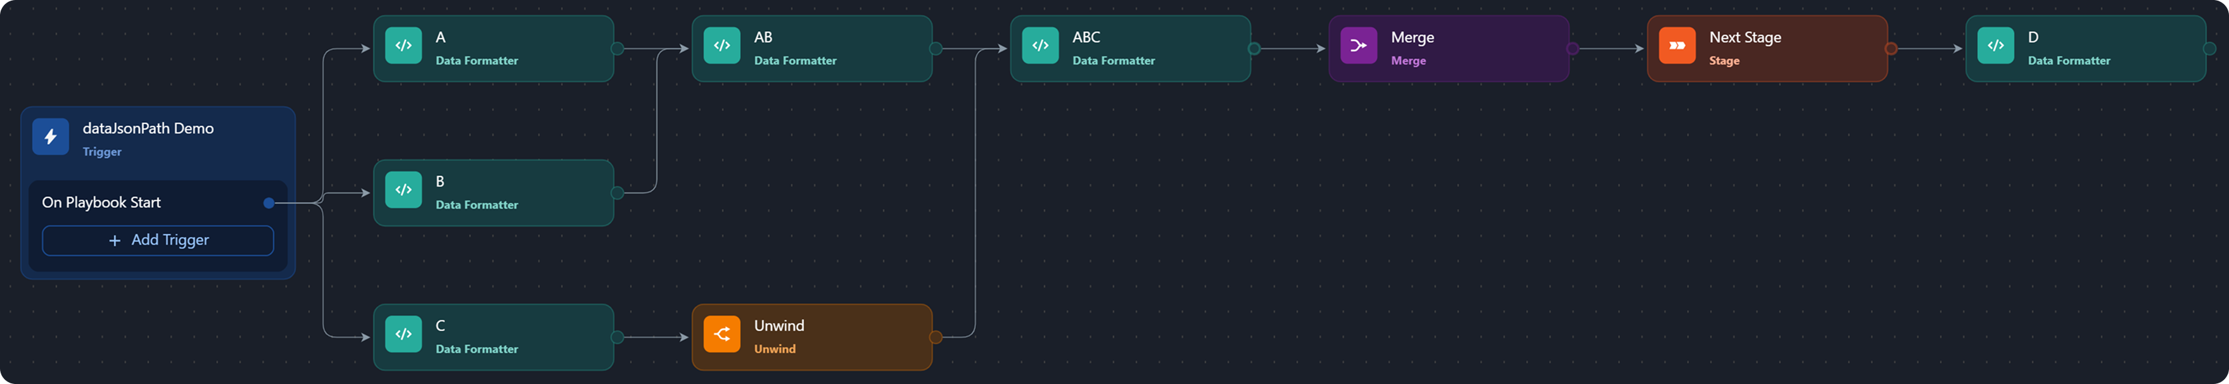Select the On Playbook Start trigger row
This screenshot has width=2229, height=384.
(158, 202)
